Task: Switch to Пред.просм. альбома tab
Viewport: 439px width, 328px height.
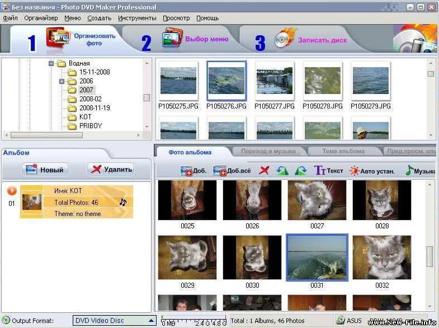Action: 411,151
